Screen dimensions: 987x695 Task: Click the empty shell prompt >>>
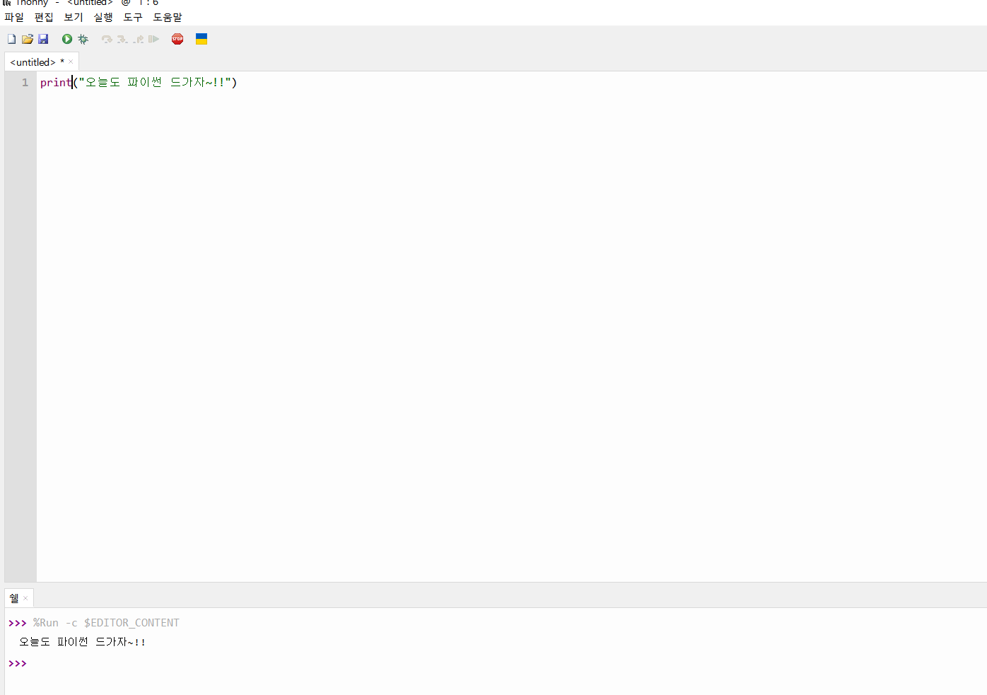click(18, 663)
